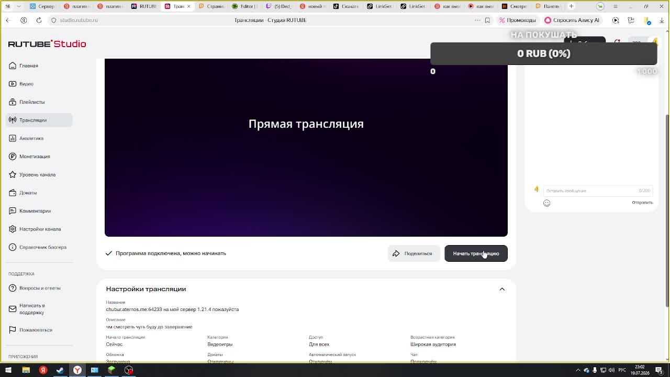
Task: Click the Прямая трансляция preview player
Action: tap(306, 147)
